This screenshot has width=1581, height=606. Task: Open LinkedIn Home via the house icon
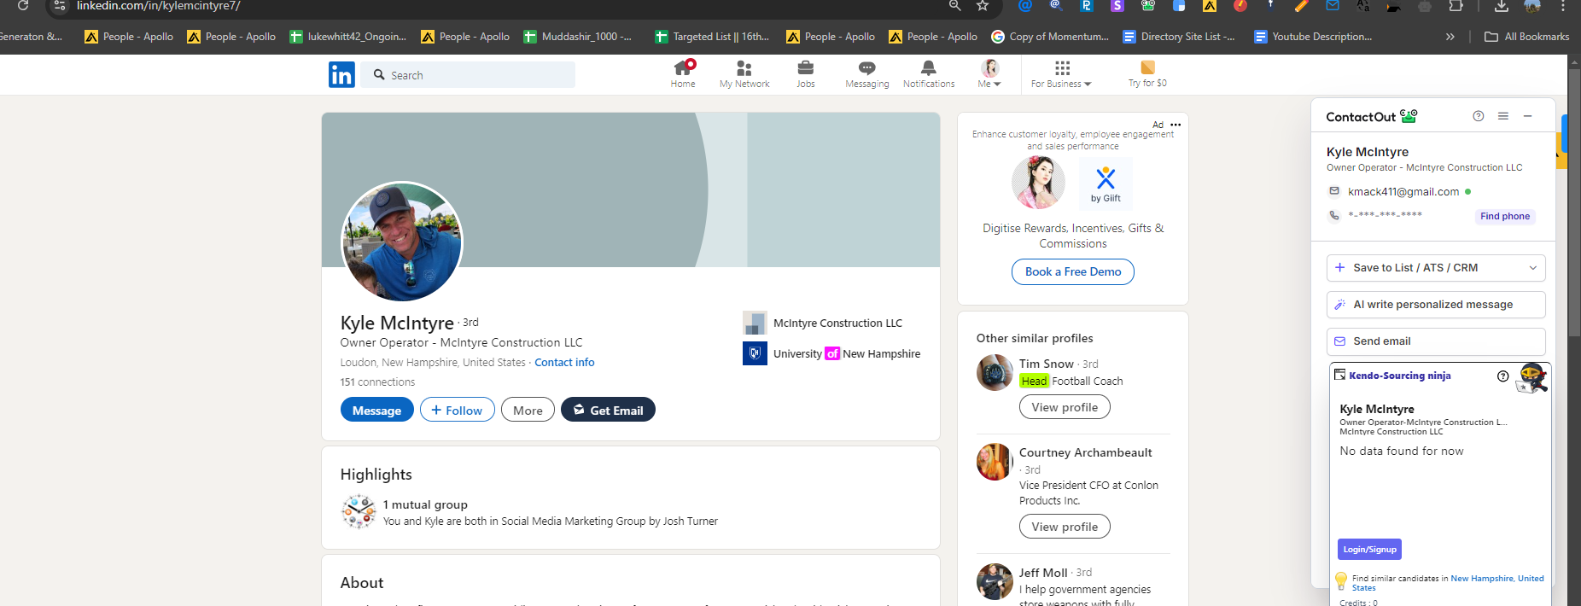click(683, 73)
